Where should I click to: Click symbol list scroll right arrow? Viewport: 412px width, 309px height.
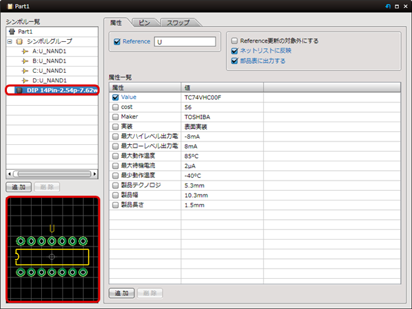click(x=95, y=174)
